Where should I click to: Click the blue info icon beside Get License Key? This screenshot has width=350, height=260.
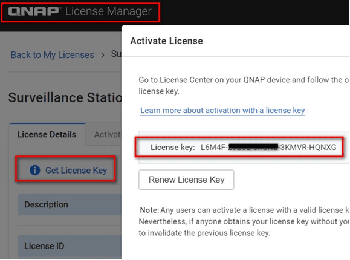(x=35, y=170)
